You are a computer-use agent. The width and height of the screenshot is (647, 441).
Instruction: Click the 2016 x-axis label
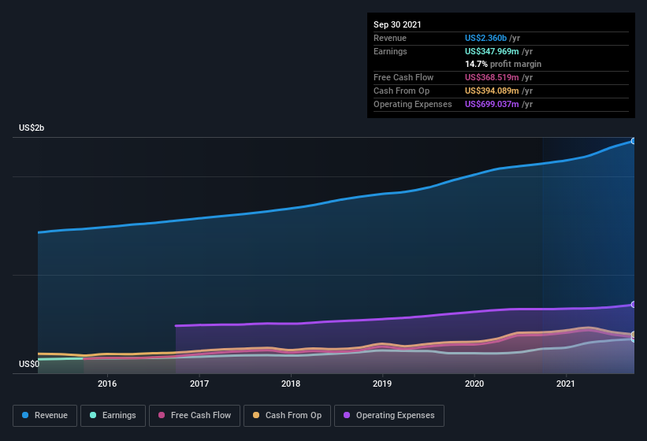click(x=107, y=384)
